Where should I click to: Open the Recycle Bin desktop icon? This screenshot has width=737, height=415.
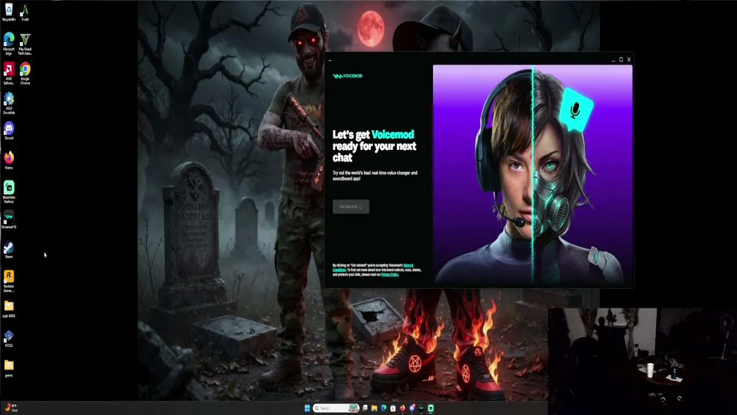coord(9,12)
